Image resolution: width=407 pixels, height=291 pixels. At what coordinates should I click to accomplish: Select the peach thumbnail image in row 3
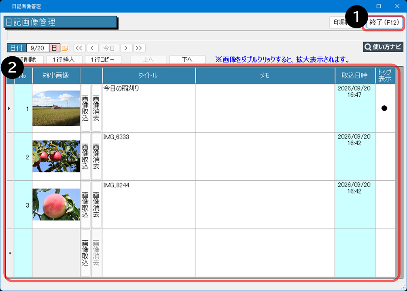click(x=56, y=205)
